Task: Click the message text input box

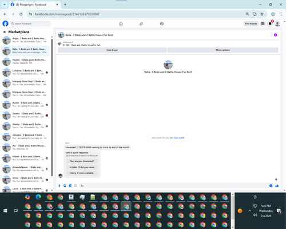Action: coord(173,186)
